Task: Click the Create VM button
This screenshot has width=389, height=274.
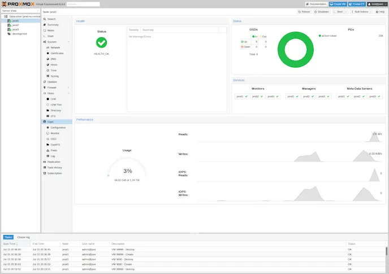Action: coord(338,4)
